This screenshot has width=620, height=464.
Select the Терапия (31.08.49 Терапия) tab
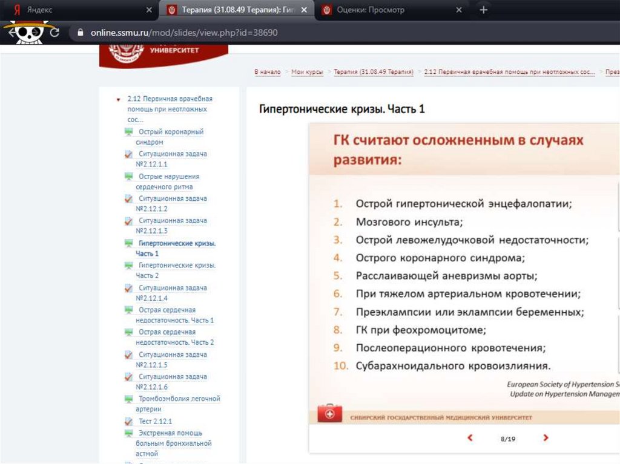tap(237, 10)
